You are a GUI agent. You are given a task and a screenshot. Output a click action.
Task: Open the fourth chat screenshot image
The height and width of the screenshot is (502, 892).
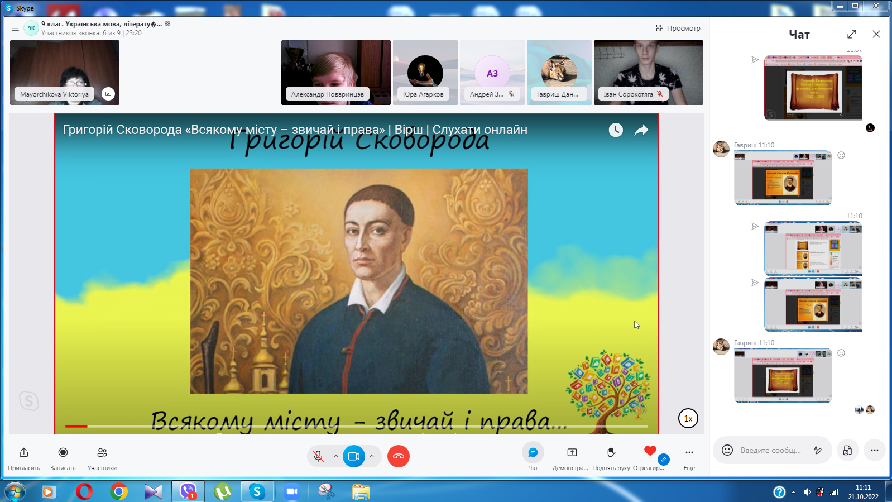813,305
